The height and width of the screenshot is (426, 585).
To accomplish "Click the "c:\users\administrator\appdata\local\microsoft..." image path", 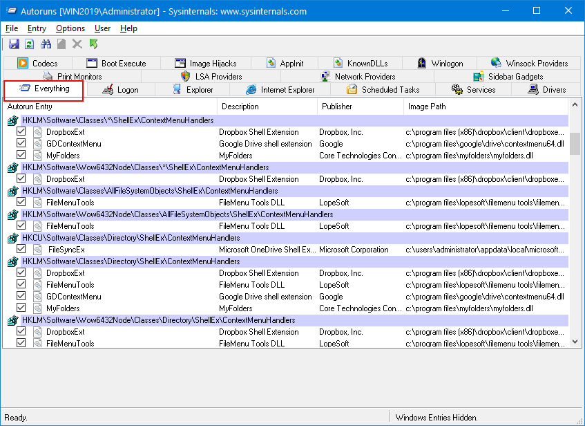I will tap(485, 250).
